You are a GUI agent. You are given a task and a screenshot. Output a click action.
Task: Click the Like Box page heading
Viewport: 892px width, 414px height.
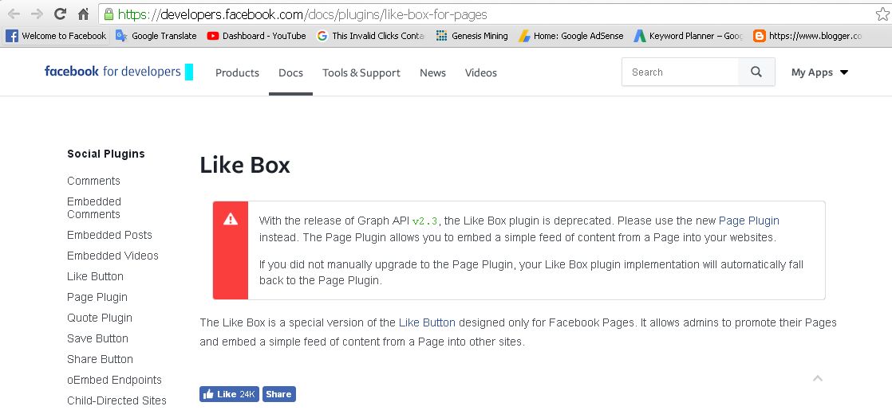click(245, 165)
